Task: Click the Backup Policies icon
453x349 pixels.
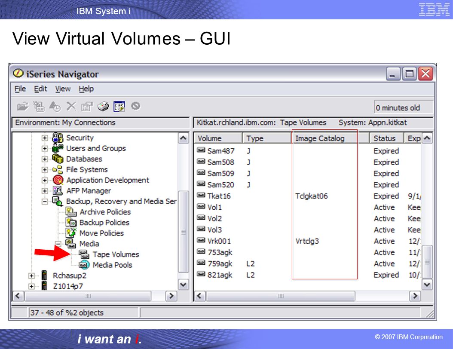Action: [x=71, y=223]
